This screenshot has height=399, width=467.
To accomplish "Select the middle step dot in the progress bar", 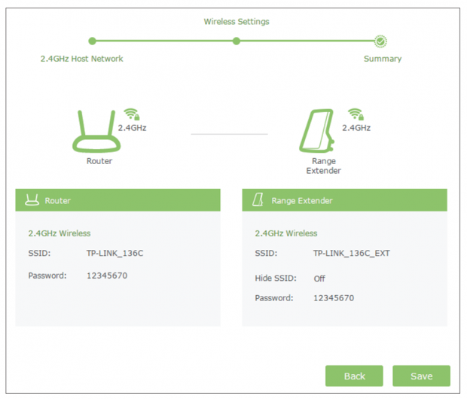I will pos(237,41).
